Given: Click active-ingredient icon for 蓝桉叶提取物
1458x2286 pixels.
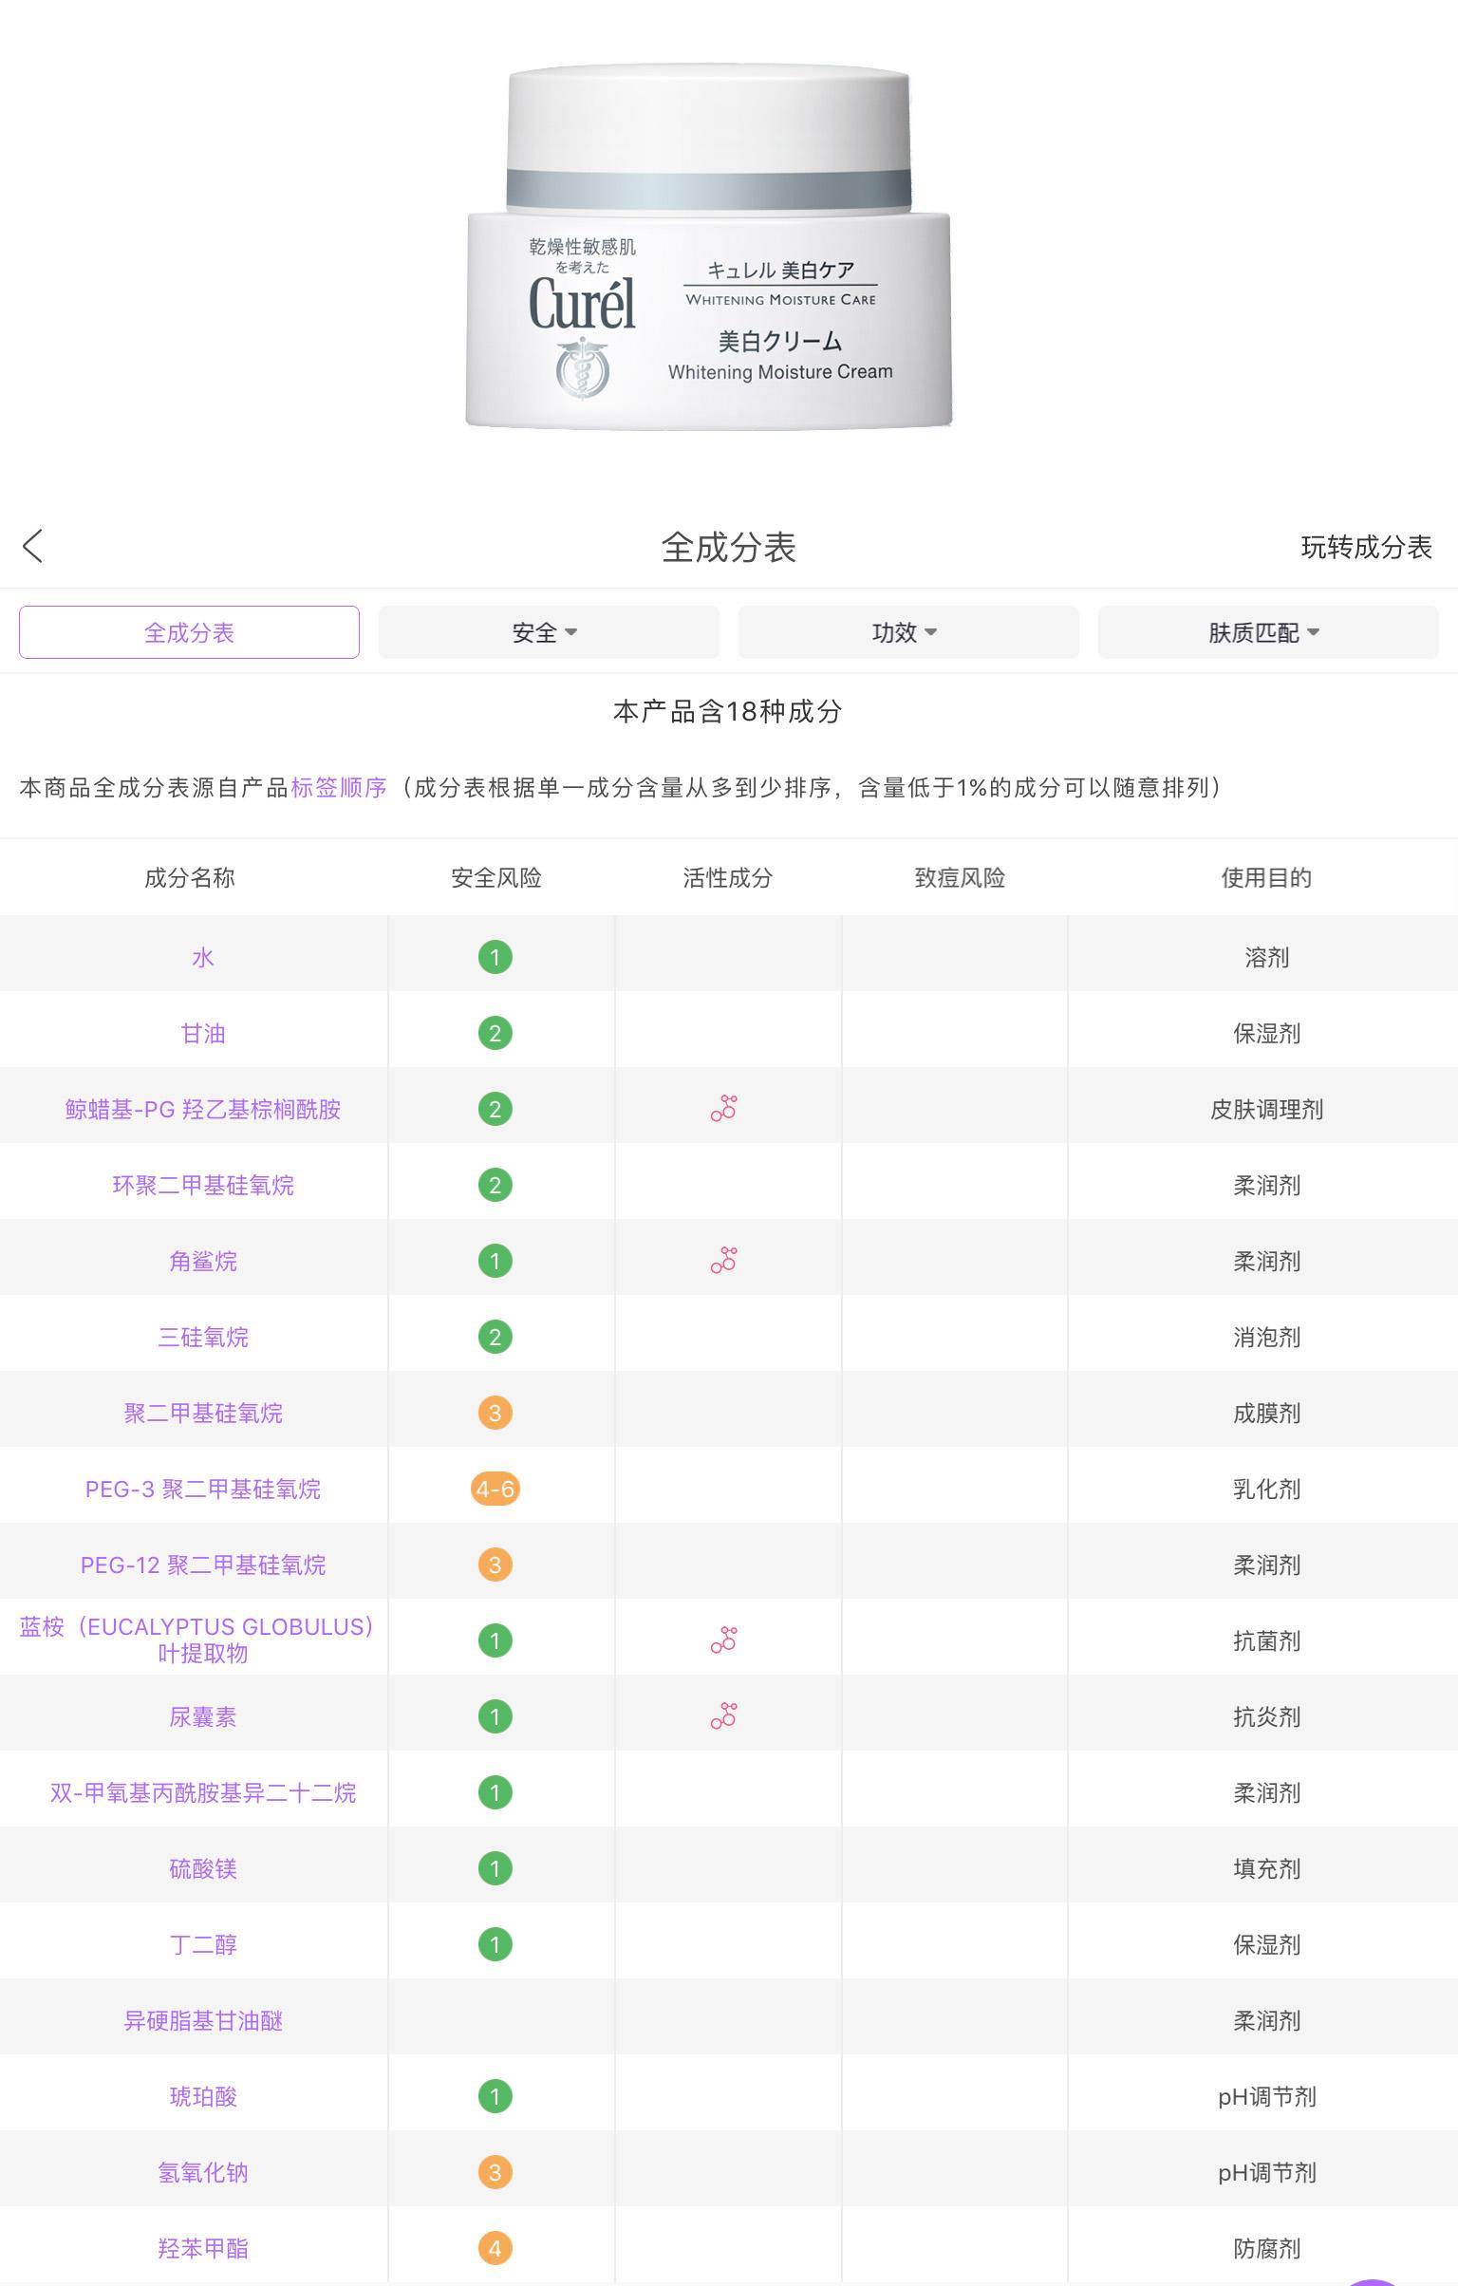Looking at the screenshot, I should (723, 1640).
